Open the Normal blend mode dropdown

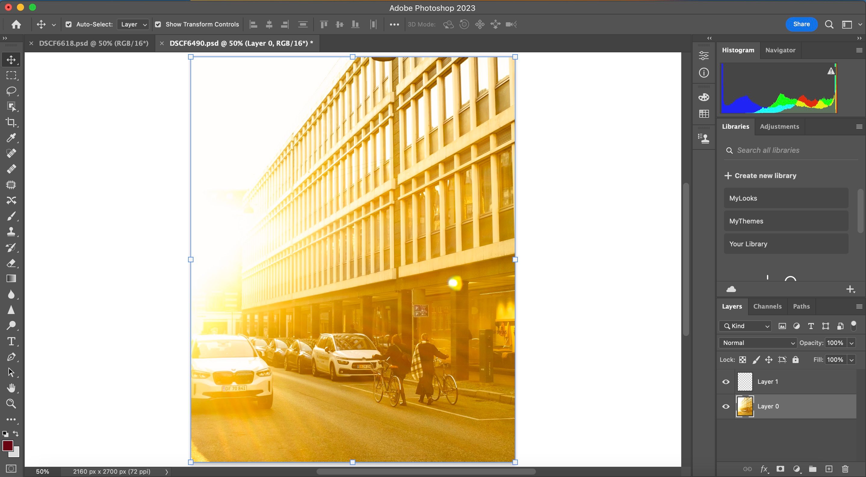(x=758, y=343)
